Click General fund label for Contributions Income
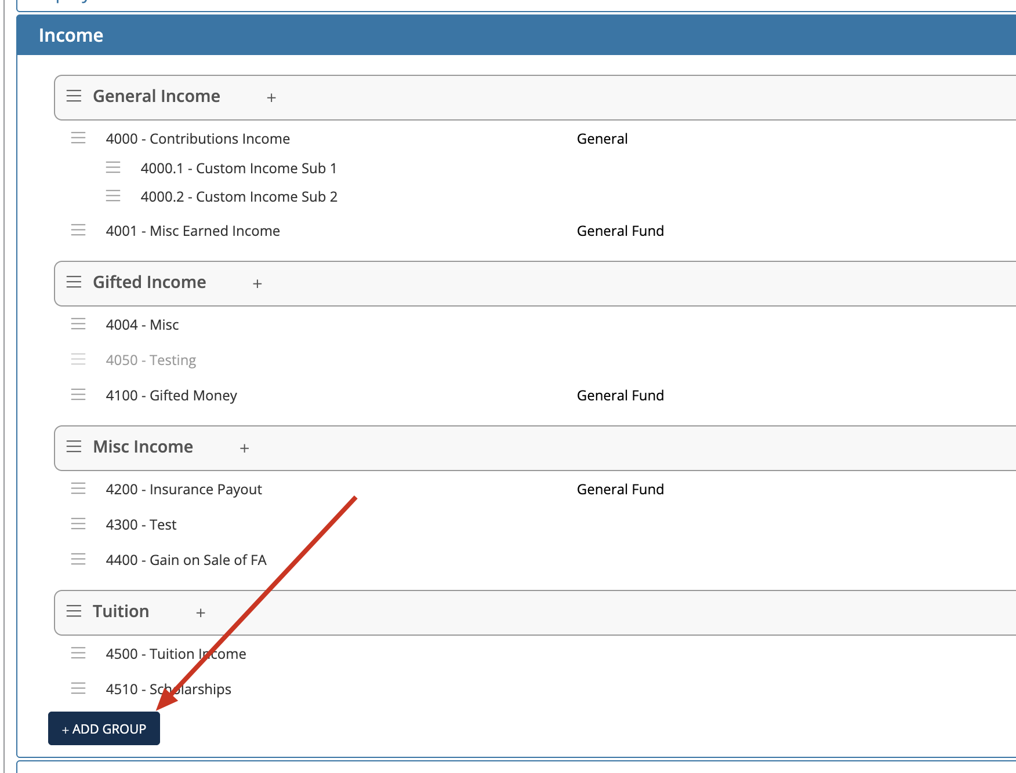Screen dimensions: 1016x773 pyautogui.click(x=603, y=139)
